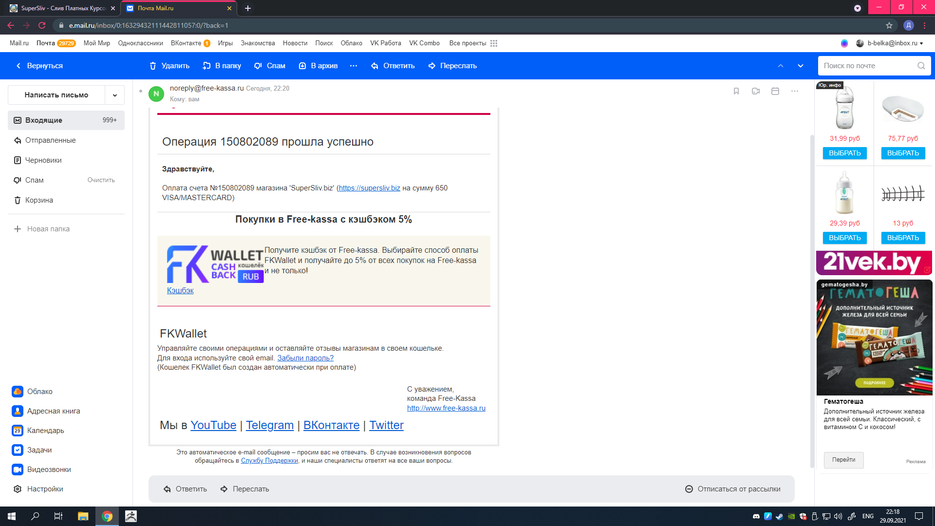Viewport: 935px width, 526px height.
Task: Unsubscribe with Отписаться от рассылки
Action: point(733,489)
